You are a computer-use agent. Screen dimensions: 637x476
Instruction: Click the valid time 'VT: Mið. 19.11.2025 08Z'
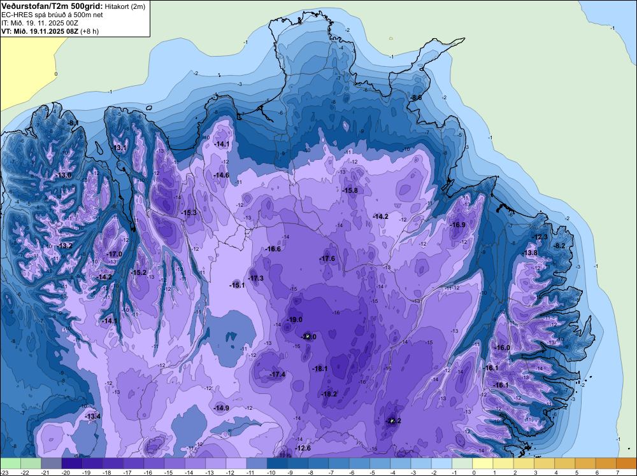click(39, 31)
